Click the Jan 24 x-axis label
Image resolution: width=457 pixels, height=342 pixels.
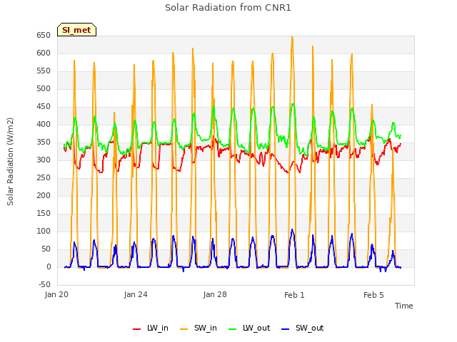tap(136, 294)
